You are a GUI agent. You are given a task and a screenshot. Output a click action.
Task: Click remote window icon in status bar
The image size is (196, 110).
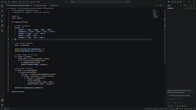coord(1,109)
